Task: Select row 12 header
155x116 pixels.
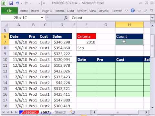Action: 5,71
